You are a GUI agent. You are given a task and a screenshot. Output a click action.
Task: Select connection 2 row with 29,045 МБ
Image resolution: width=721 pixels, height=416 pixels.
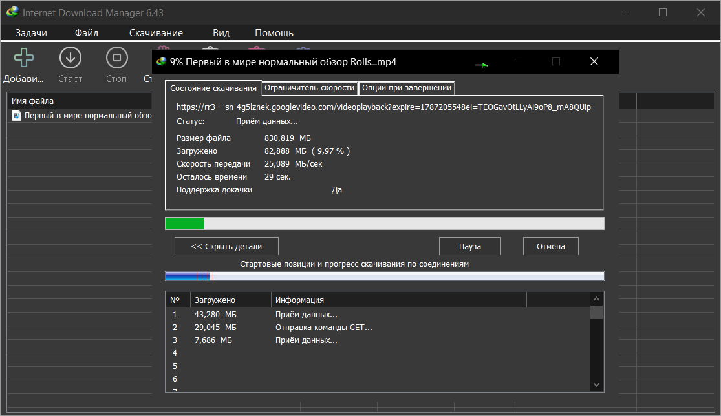click(377, 328)
